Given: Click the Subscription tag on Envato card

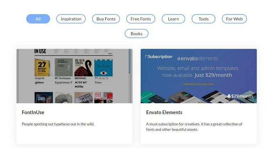Looking at the screenshot, I should tap(159, 57).
